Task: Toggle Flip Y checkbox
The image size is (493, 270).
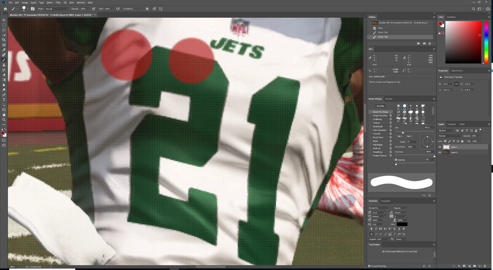Action: [405, 136]
